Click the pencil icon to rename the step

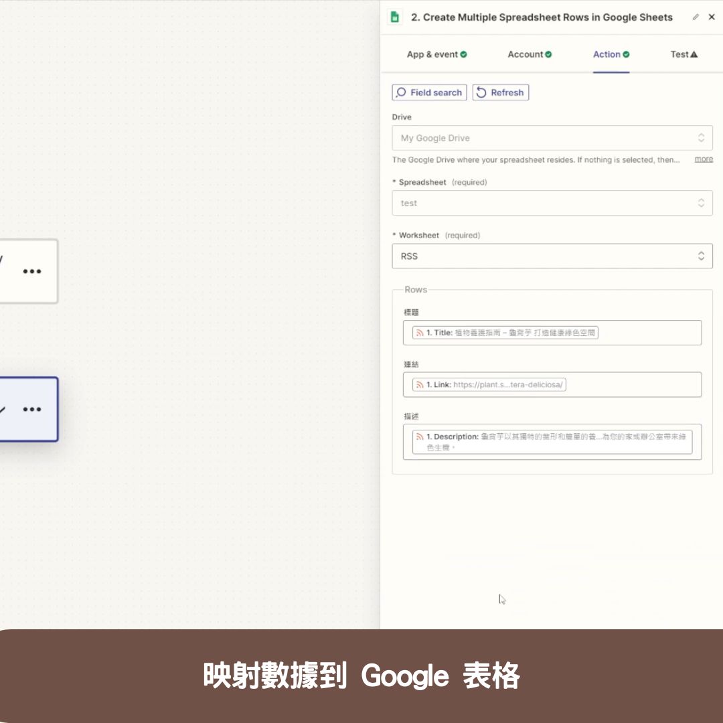696,17
